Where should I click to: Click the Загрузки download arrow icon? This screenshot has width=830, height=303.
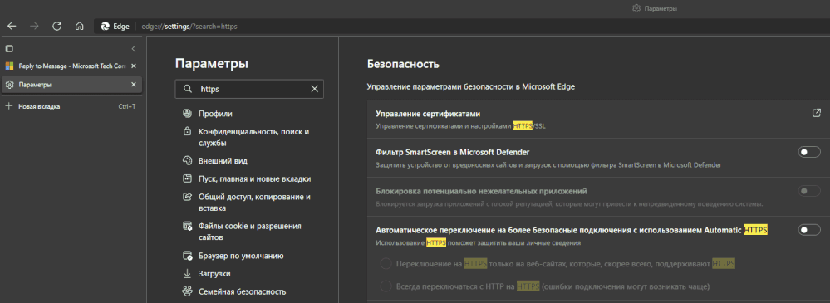(x=187, y=274)
